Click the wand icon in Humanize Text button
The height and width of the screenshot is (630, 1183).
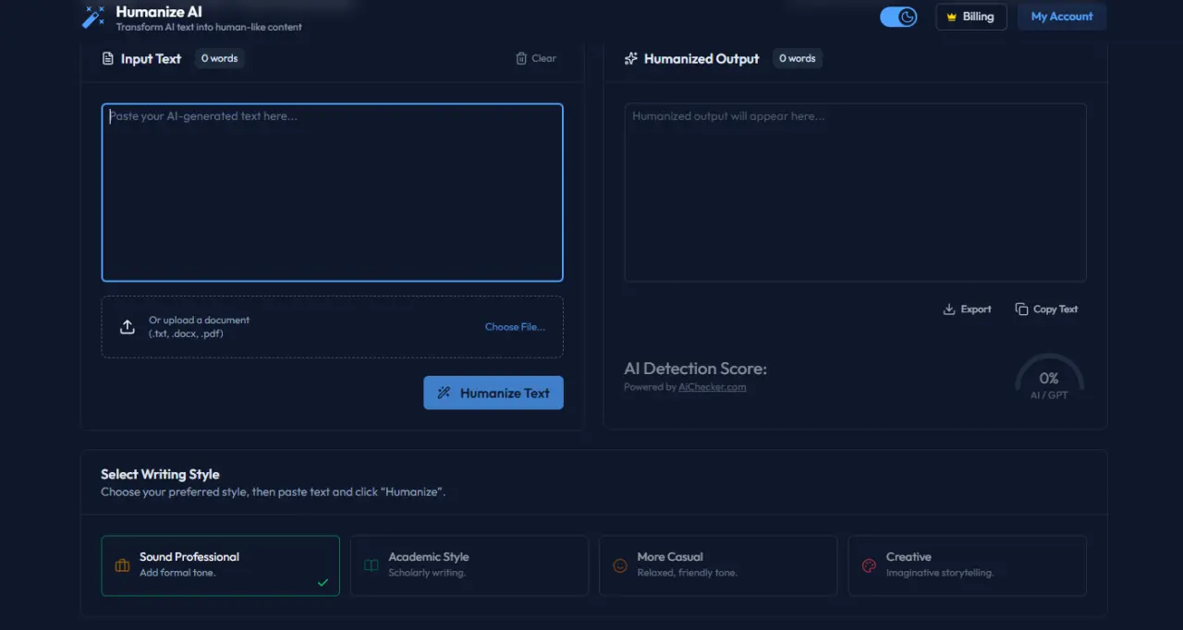(x=444, y=393)
